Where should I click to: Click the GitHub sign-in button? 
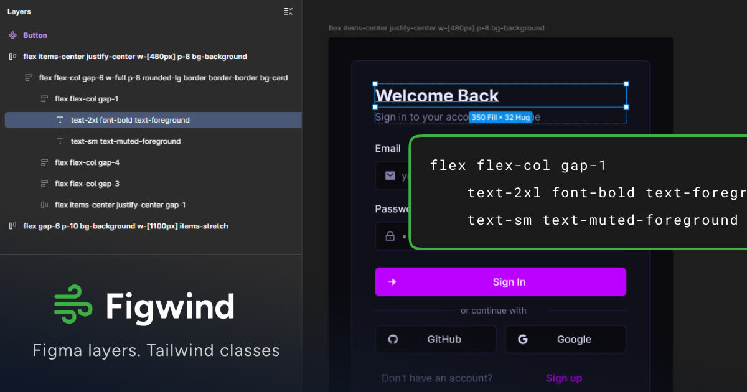point(436,339)
